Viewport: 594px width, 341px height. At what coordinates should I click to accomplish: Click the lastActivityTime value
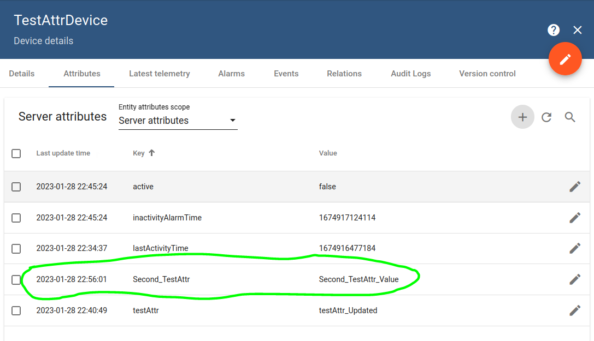pyautogui.click(x=348, y=248)
